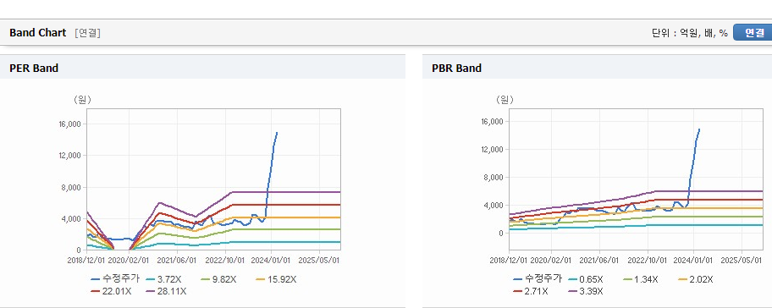Toggle 수정주가 legend in PER Band chart

[115, 279]
